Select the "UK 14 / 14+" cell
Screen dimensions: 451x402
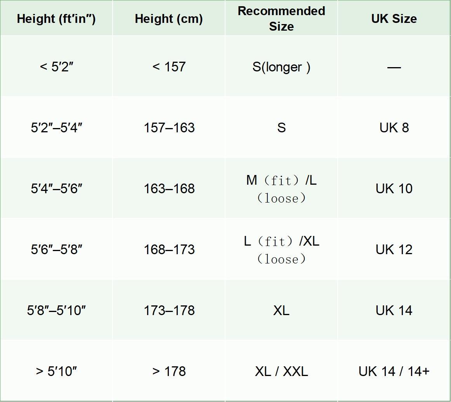coord(394,371)
